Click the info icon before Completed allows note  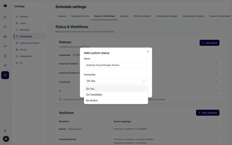60,99
